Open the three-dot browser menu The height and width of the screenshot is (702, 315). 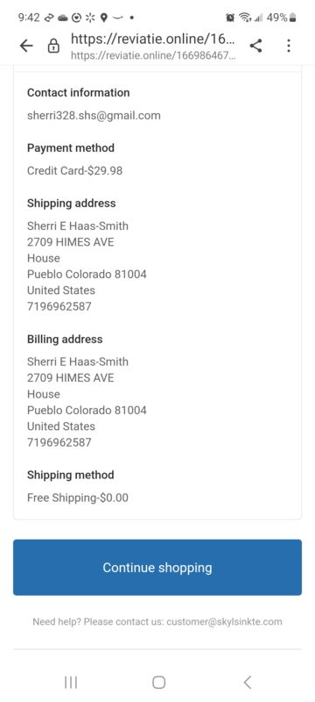pyautogui.click(x=289, y=46)
